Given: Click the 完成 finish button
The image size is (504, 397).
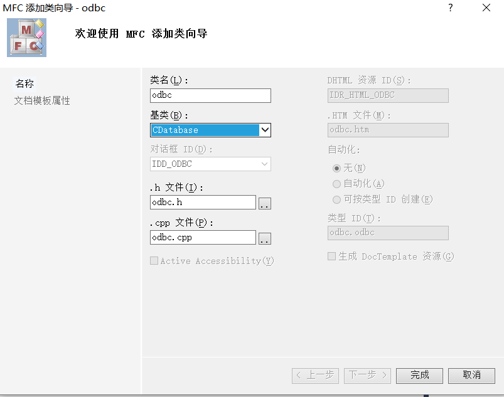Looking at the screenshot, I should tap(419, 376).
